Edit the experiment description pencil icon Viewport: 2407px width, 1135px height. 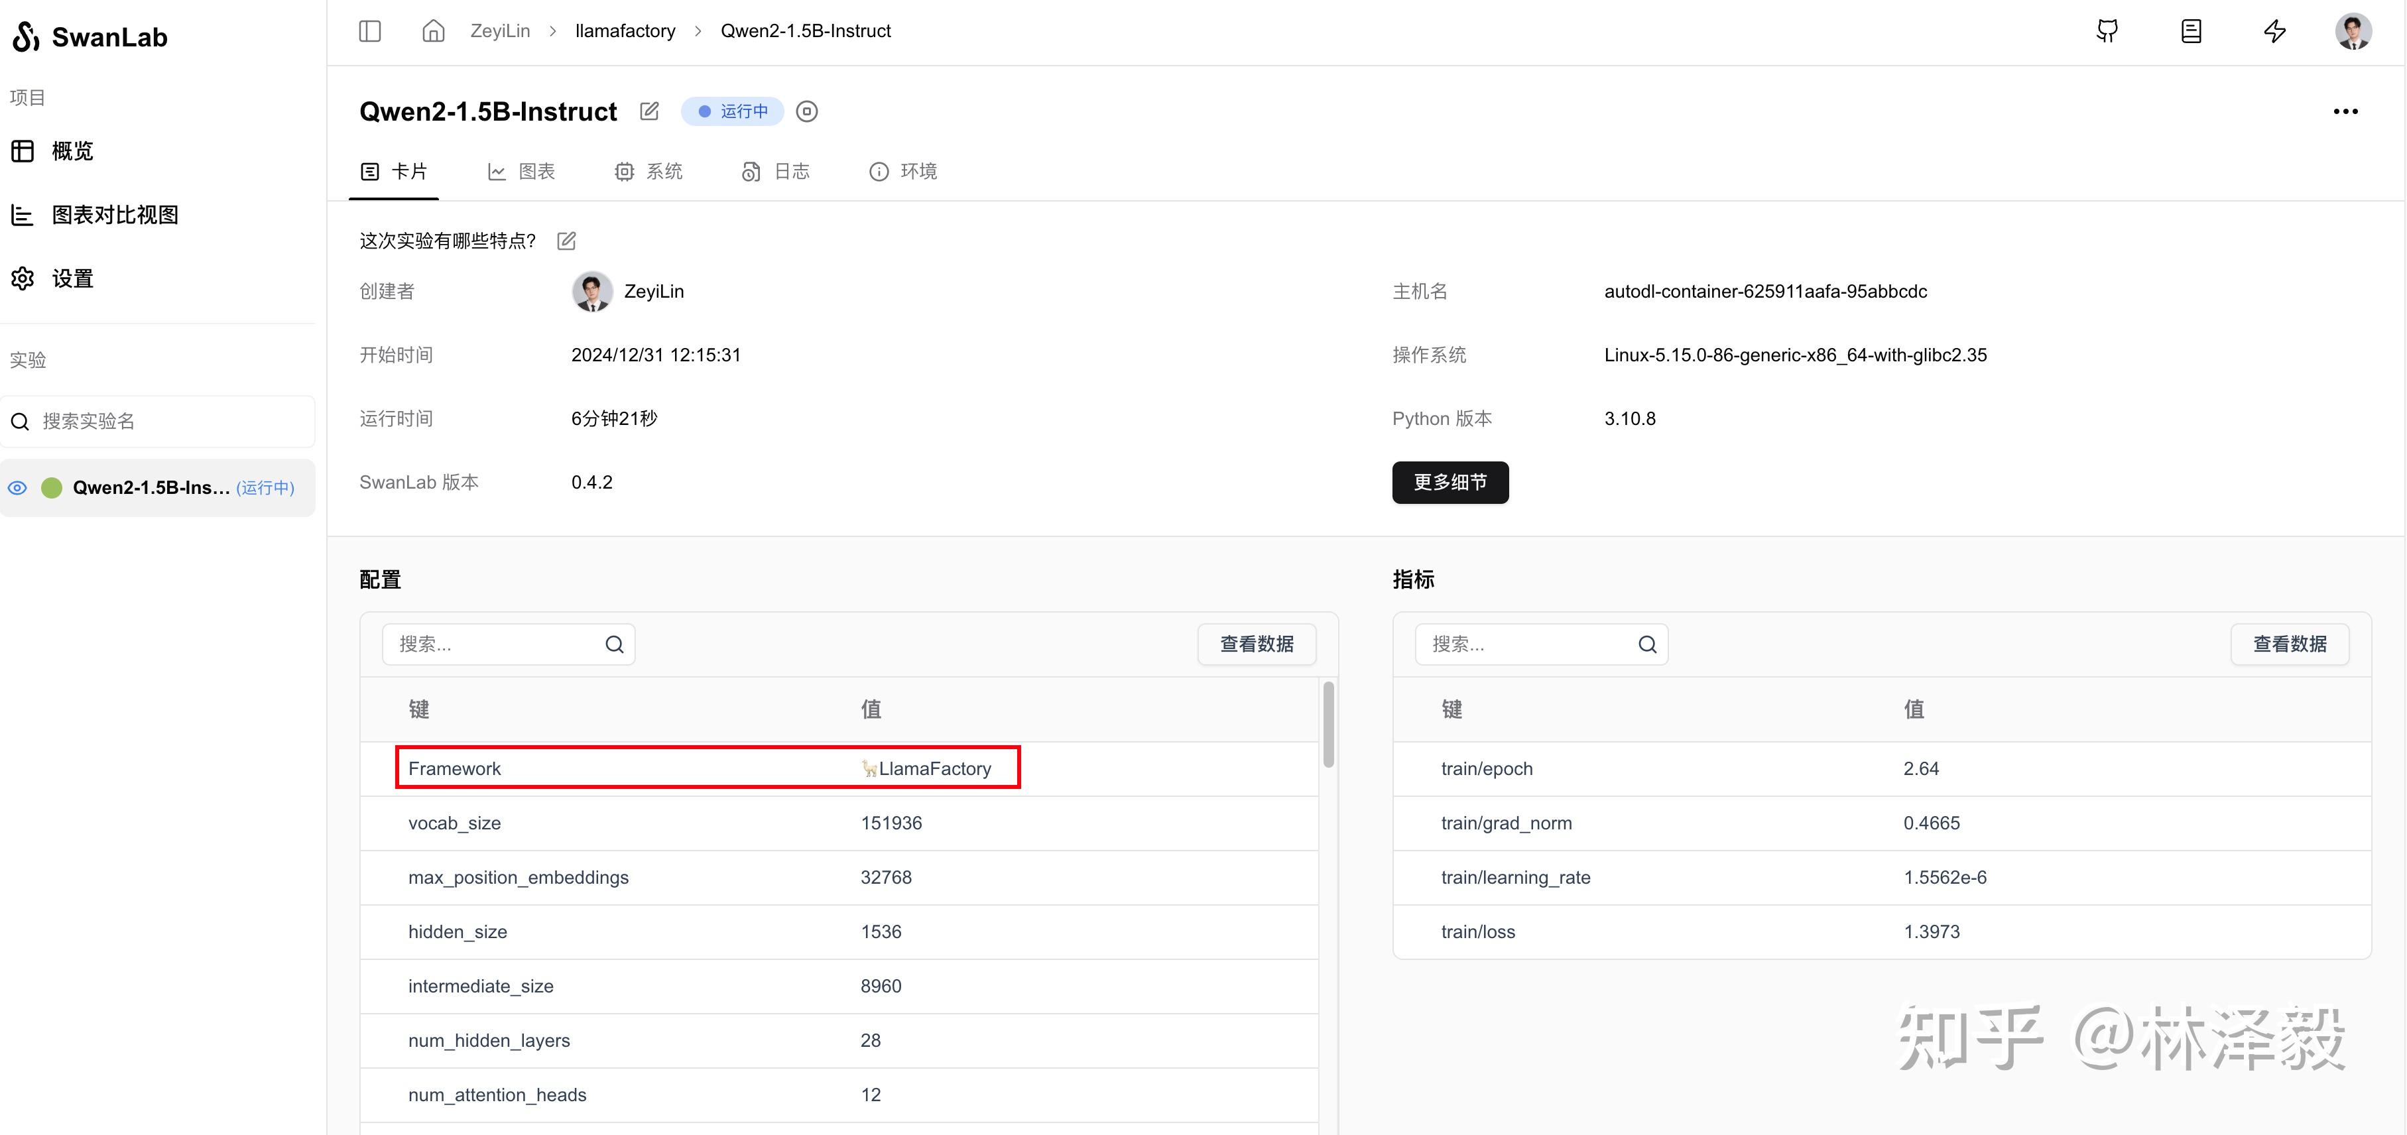[x=566, y=240]
